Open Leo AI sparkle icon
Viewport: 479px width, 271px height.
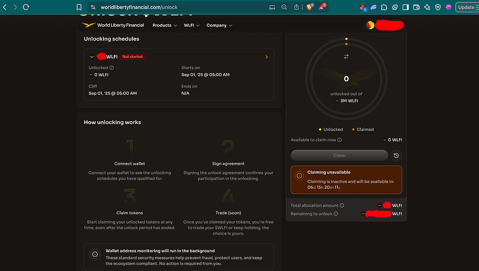point(427,7)
